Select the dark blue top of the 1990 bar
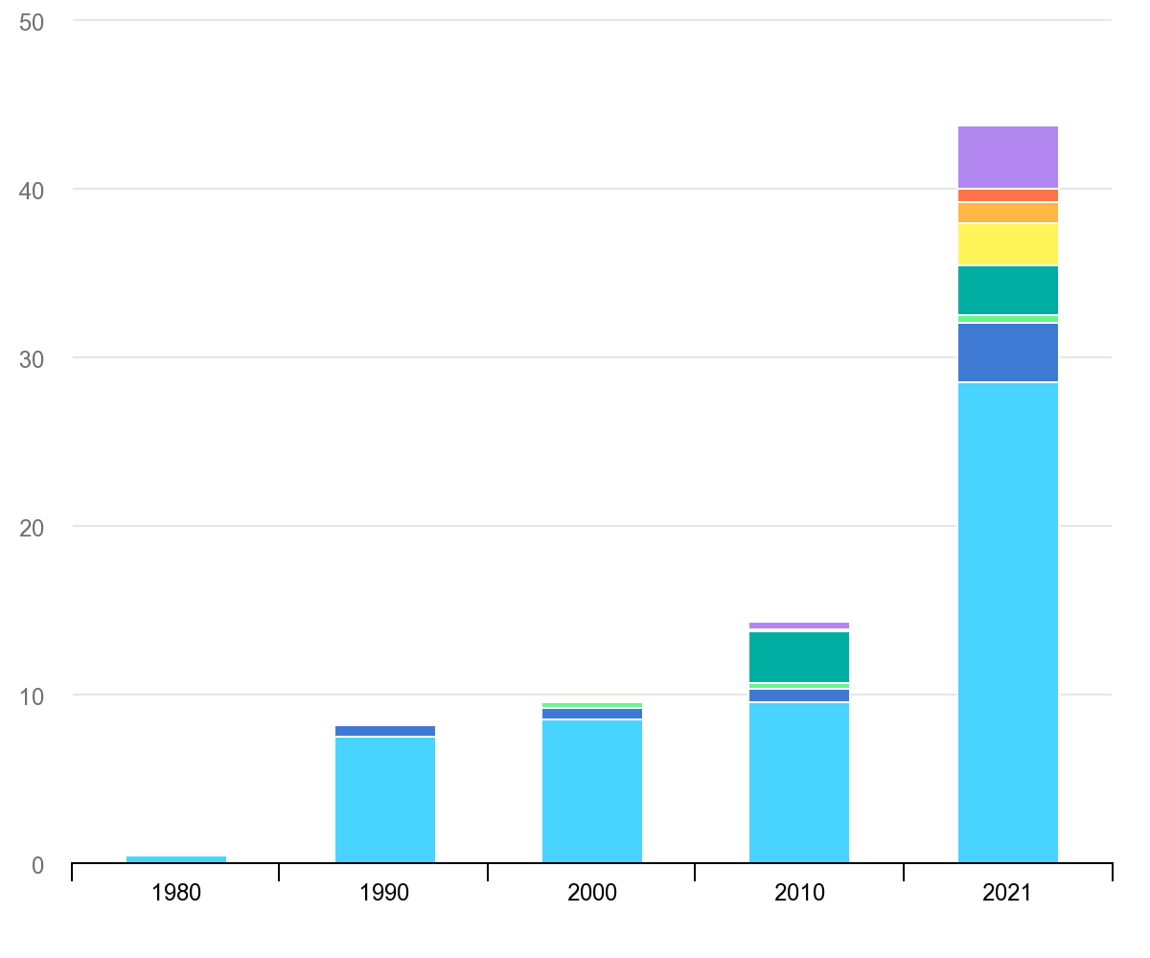This screenshot has height=958, width=1150. (x=384, y=731)
